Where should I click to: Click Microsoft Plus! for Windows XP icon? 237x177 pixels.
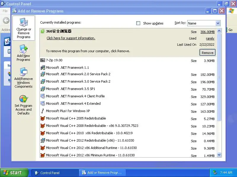pyautogui.click(x=43, y=111)
